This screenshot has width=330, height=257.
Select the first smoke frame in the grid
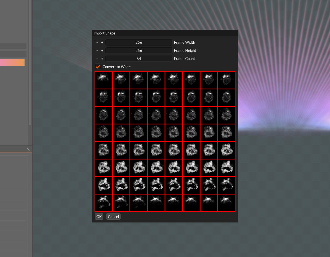103,80
